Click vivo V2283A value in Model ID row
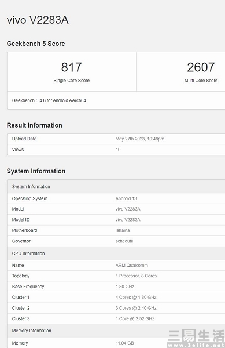225x348 pixels. point(128,220)
